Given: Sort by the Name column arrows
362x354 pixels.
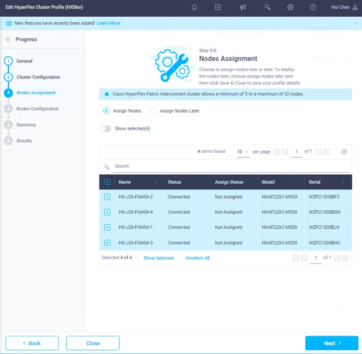Looking at the screenshot, I should (x=155, y=182).
